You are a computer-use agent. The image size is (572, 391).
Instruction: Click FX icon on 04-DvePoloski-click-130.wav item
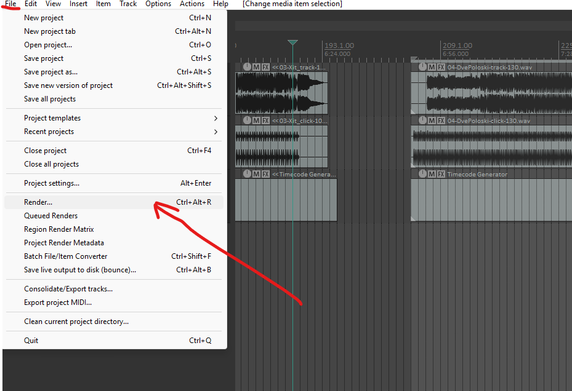tap(441, 120)
